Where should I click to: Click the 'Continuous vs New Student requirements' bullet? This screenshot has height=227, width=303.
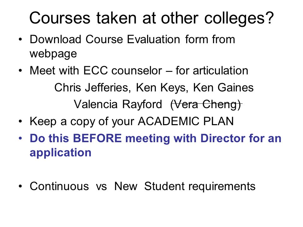(142, 186)
